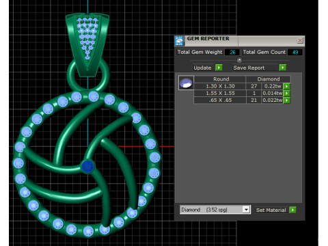Select the pavé bail on the pendant
The width and height of the screenshot is (328, 246).
tap(87, 44)
